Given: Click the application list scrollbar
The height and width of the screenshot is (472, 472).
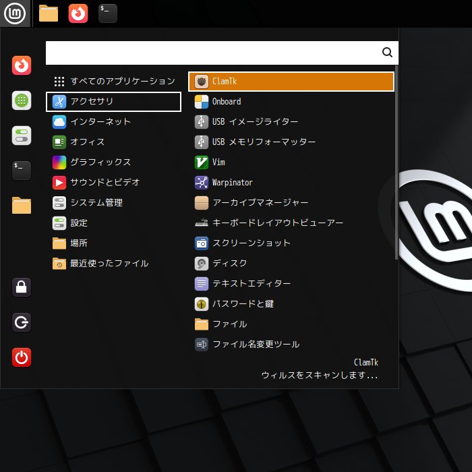Looking at the screenshot, I should 396,163.
